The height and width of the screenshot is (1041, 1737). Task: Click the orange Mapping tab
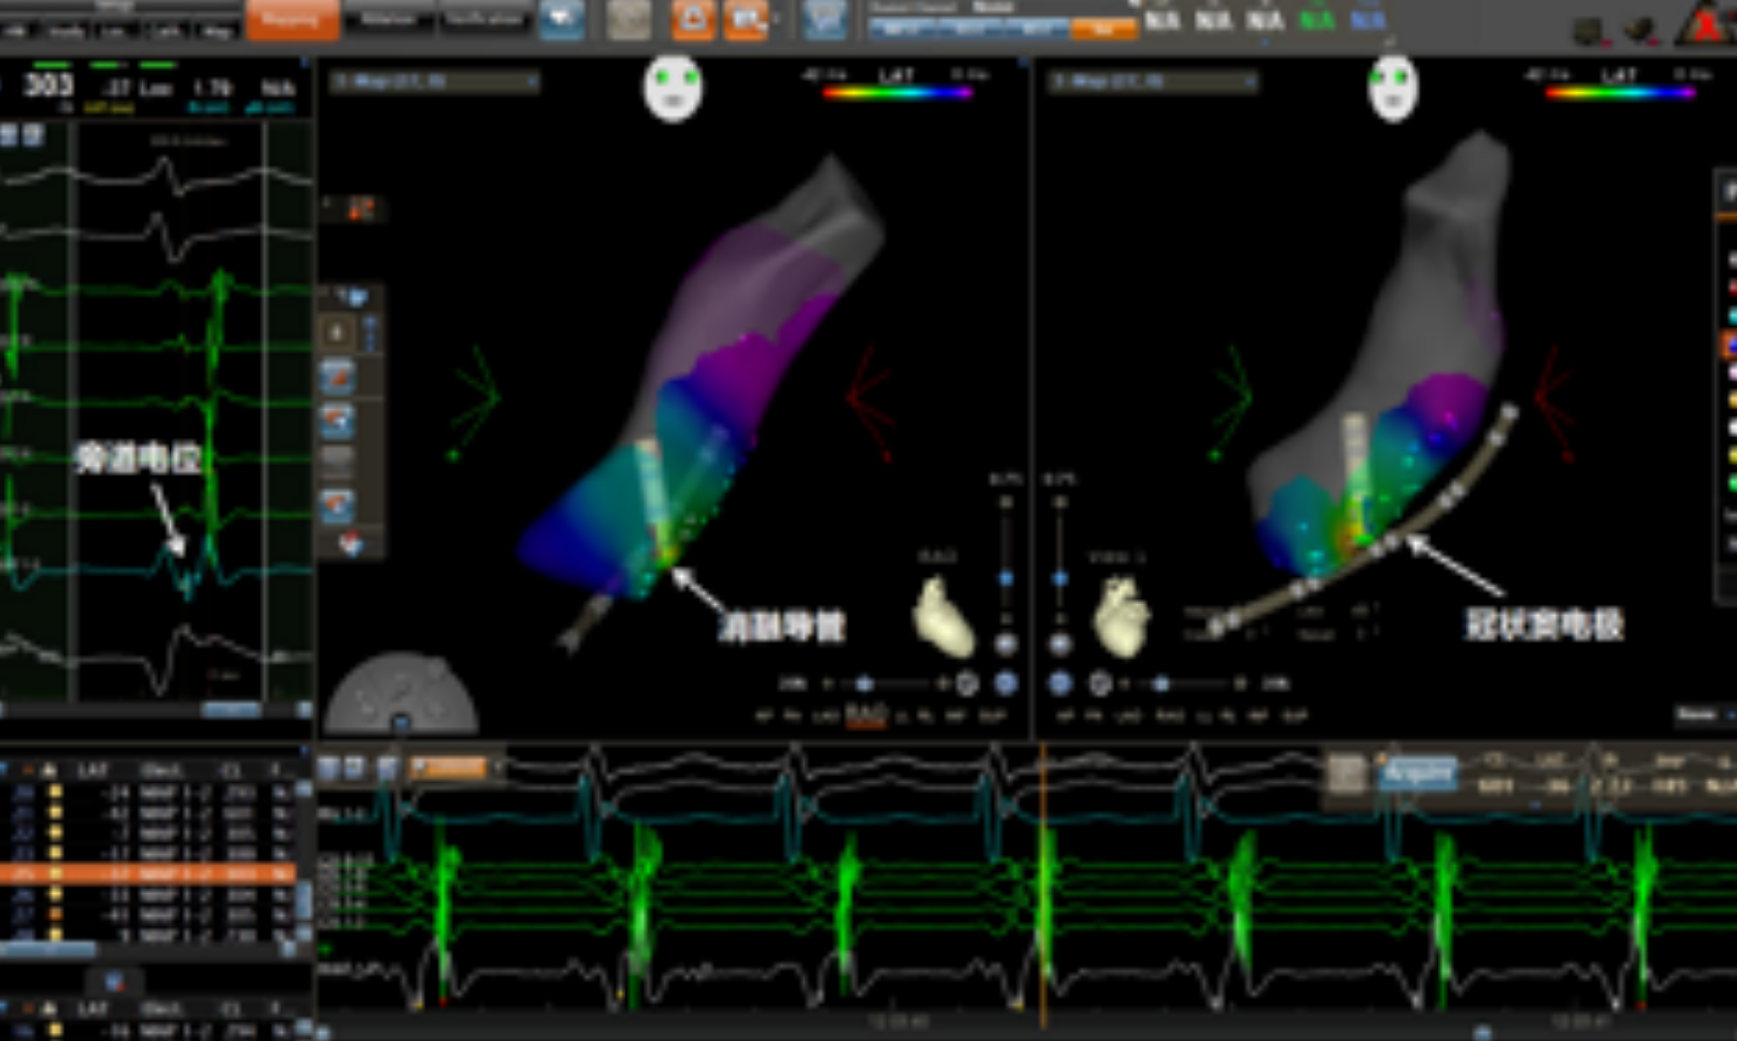coord(292,20)
